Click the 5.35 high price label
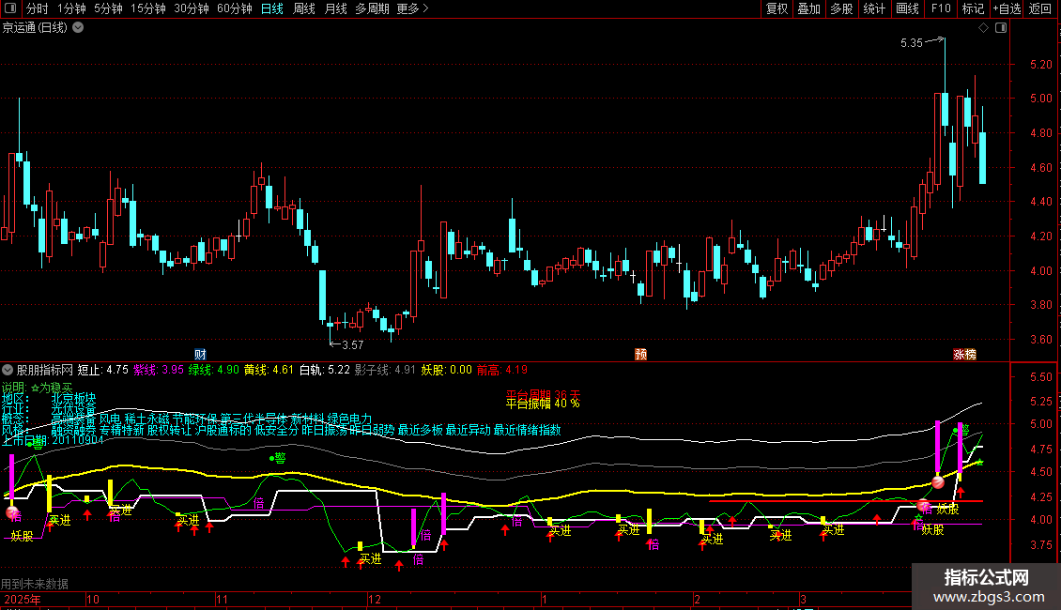This screenshot has height=610, width=1061. [x=911, y=43]
